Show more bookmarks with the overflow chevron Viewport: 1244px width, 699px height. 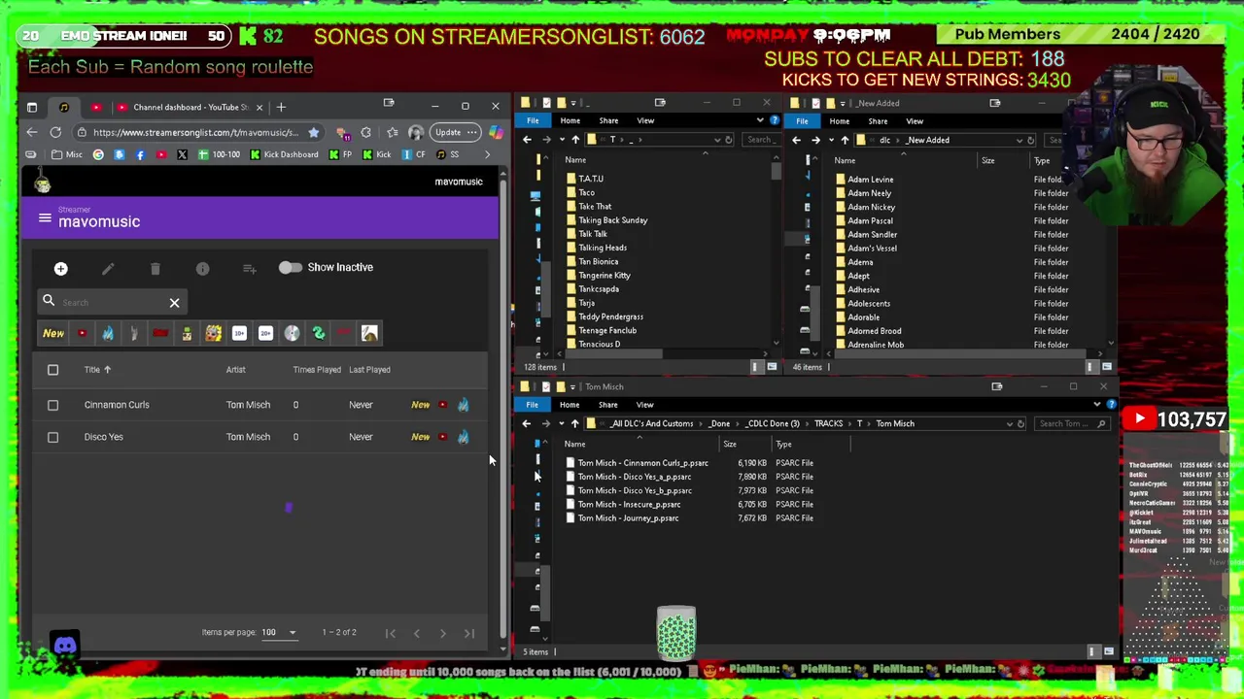tap(487, 154)
